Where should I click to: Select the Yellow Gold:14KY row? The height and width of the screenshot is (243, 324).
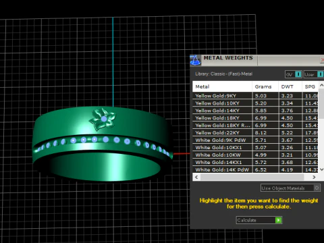pos(255,111)
